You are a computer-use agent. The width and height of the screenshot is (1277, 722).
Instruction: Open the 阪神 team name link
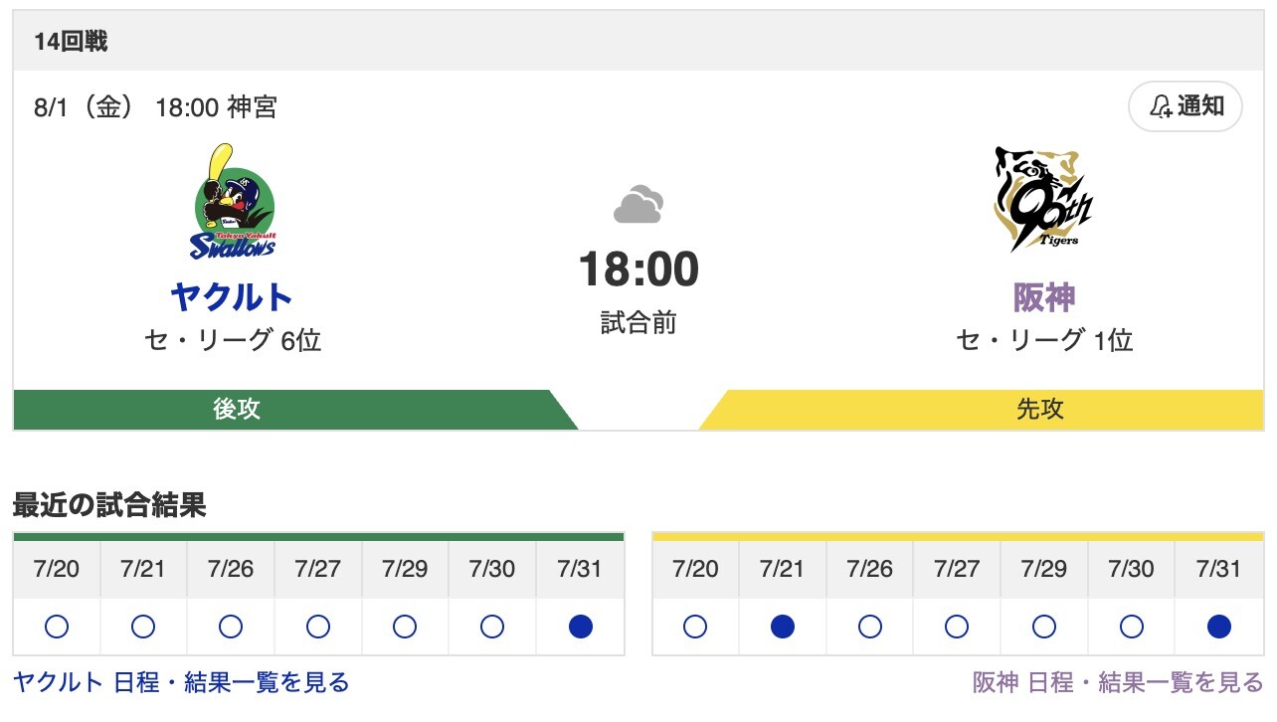pos(1043,296)
